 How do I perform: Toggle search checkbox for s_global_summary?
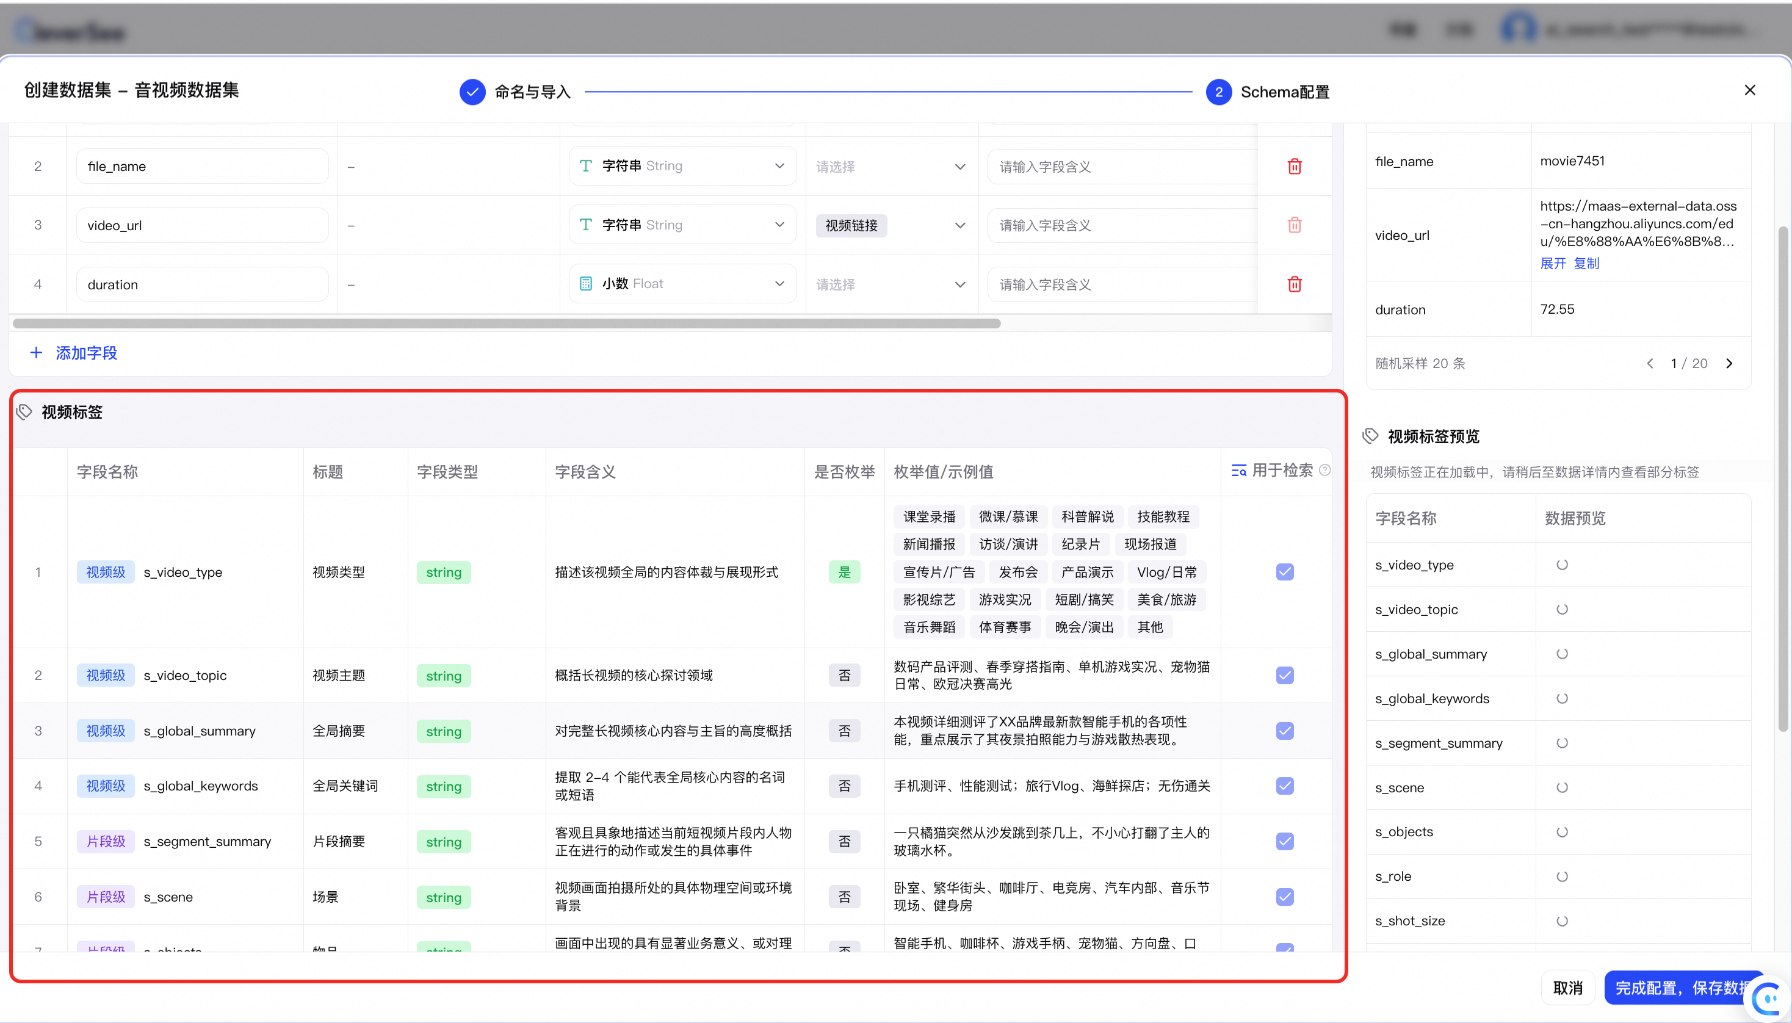tap(1285, 731)
